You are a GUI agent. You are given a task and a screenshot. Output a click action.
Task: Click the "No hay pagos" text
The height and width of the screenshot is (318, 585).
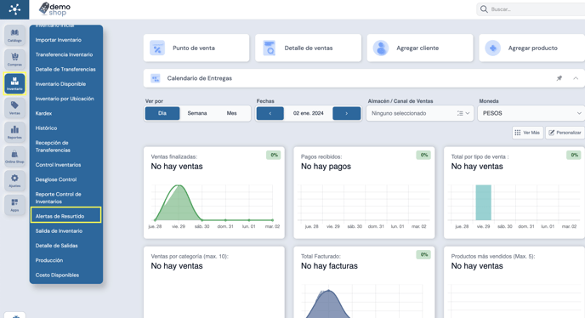point(326,167)
